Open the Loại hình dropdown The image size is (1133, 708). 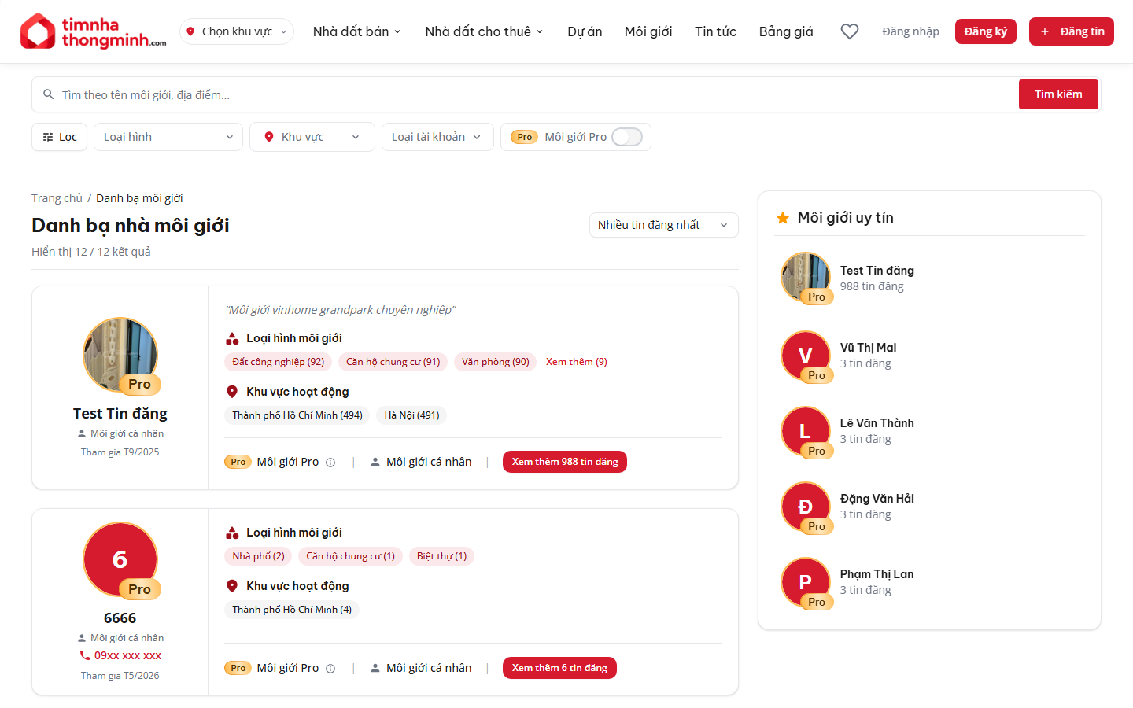pyautogui.click(x=168, y=137)
